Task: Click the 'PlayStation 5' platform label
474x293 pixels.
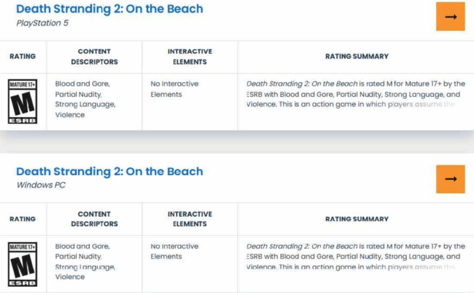Action: click(x=42, y=23)
